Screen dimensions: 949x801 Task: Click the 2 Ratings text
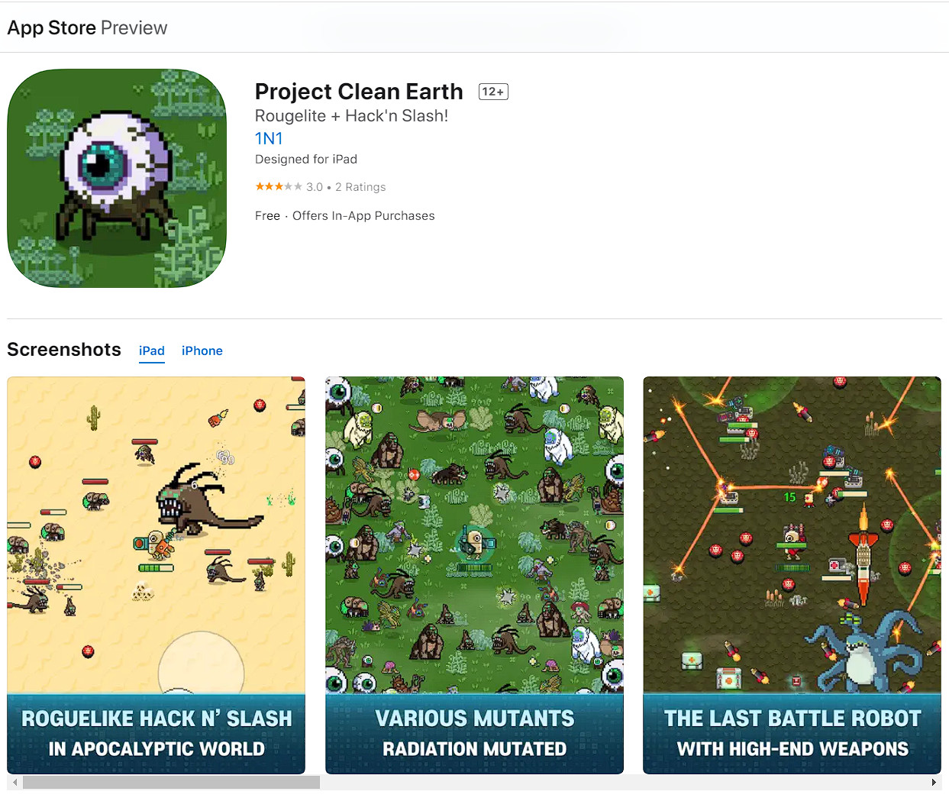(360, 187)
